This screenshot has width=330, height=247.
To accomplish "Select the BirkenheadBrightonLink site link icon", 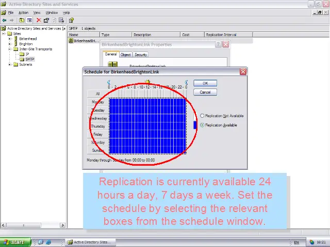I will click(x=71, y=41).
